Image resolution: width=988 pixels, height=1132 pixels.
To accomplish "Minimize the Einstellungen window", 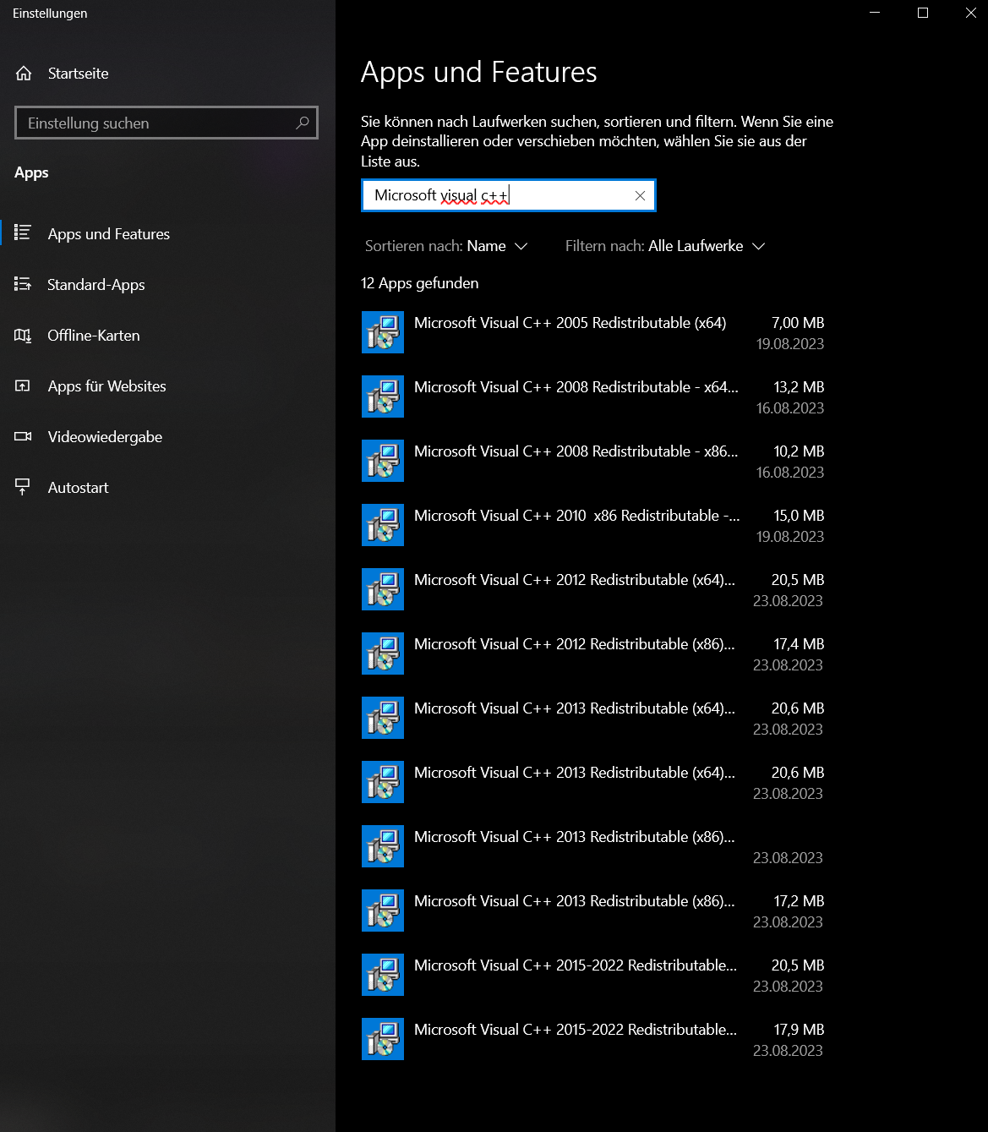I will click(x=875, y=13).
